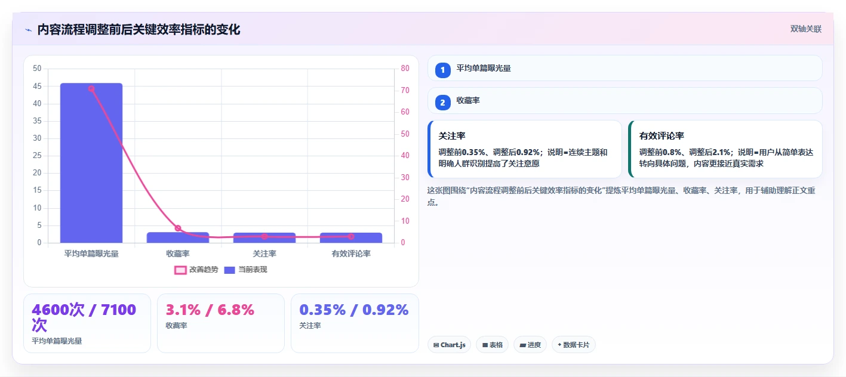This screenshot has width=846, height=377.
Task: Click the number 2 badge for 收藏率
Action: (x=443, y=103)
